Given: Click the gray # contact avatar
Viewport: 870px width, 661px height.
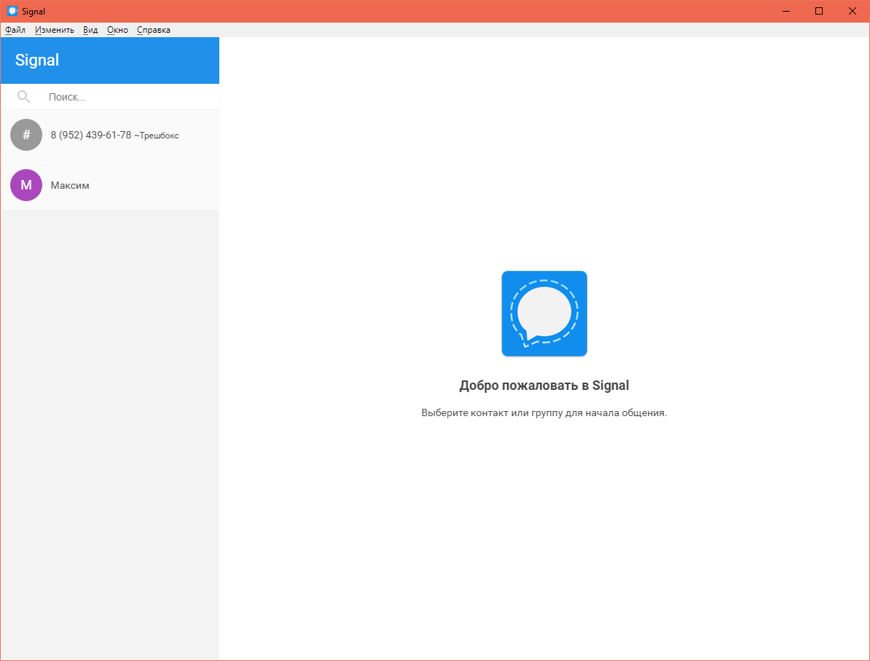Looking at the screenshot, I should point(26,135).
